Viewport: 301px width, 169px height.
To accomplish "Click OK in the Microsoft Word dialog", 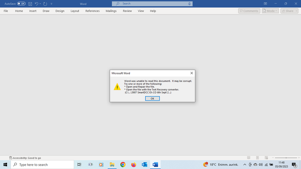I will point(152,98).
